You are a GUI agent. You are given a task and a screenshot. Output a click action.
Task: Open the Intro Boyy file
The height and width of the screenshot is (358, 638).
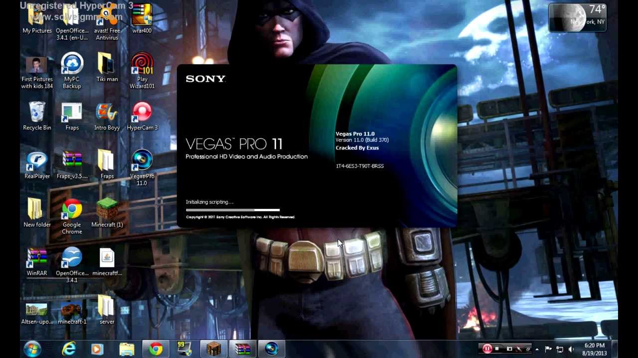click(x=107, y=116)
